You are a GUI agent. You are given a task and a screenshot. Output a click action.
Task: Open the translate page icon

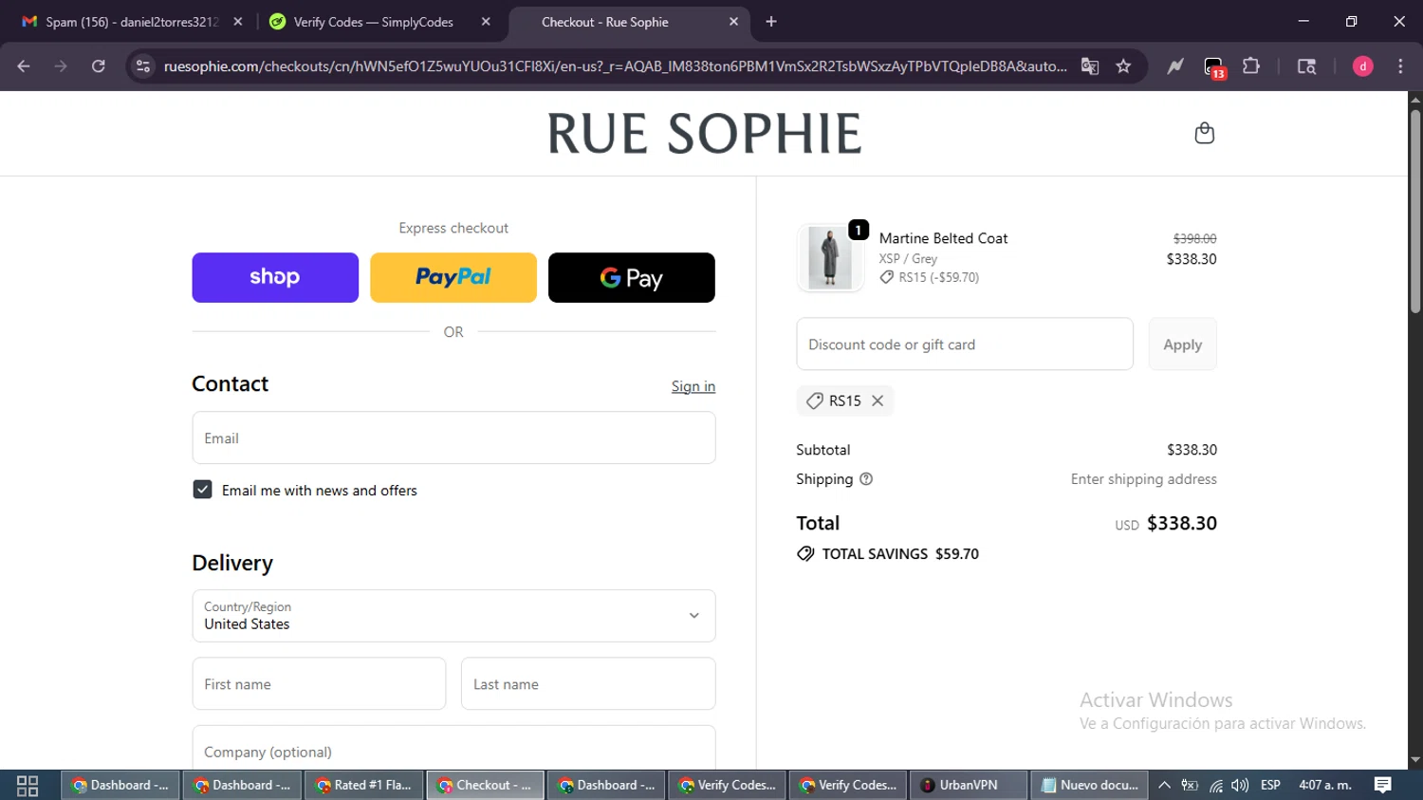click(x=1090, y=65)
